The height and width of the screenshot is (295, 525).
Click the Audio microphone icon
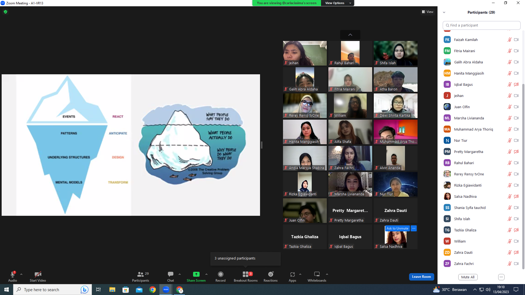(13, 274)
